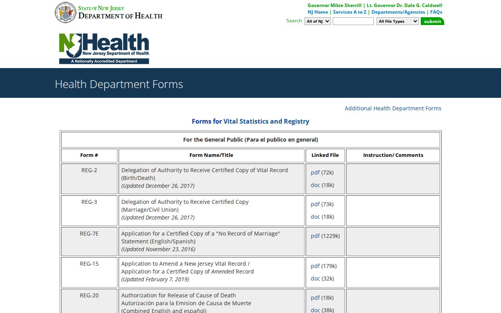Click State of New Jersey Department of Health title
The image size is (501, 313).
pyautogui.click(x=120, y=13)
